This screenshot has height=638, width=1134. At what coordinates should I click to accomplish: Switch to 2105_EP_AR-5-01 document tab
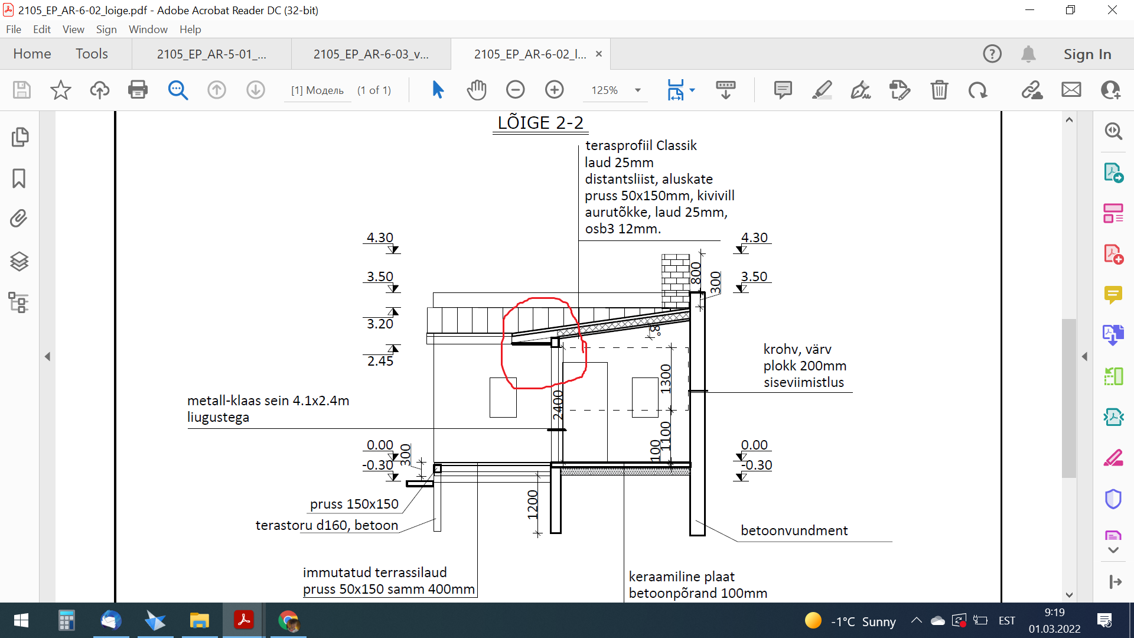(x=211, y=54)
